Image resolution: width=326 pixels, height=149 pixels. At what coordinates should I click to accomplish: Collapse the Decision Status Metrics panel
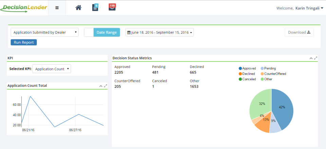(311, 58)
